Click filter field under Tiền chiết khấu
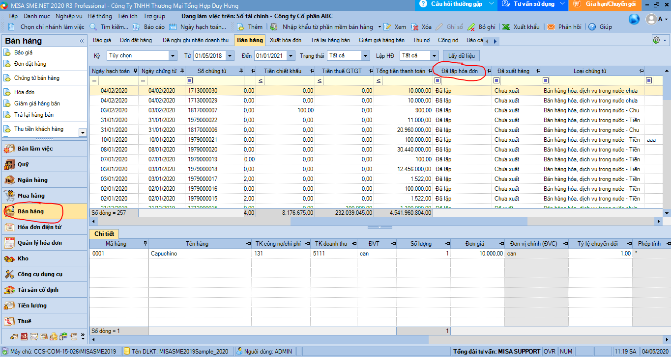The height and width of the screenshot is (357, 671). click(290, 80)
